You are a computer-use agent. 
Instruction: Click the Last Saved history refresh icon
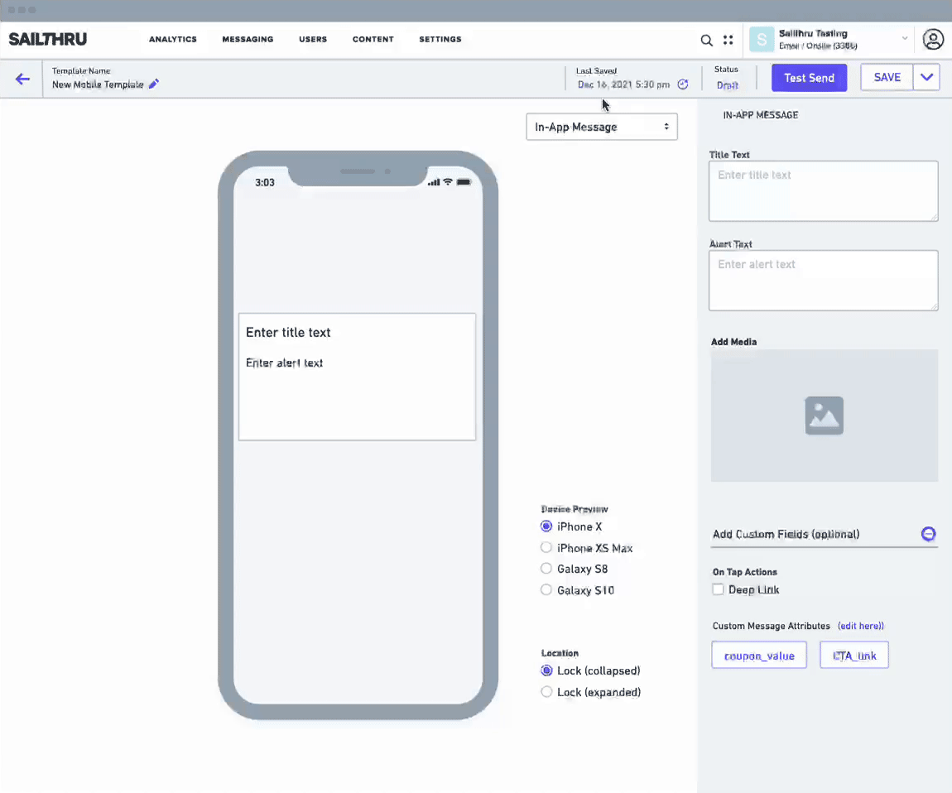click(x=683, y=84)
